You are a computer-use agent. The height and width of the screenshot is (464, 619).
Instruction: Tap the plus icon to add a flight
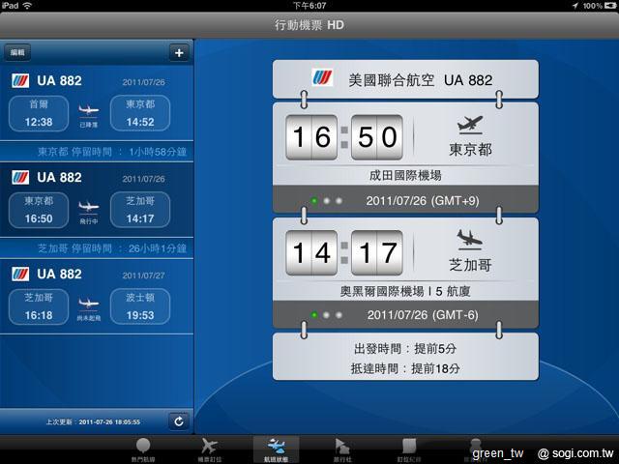click(x=178, y=52)
